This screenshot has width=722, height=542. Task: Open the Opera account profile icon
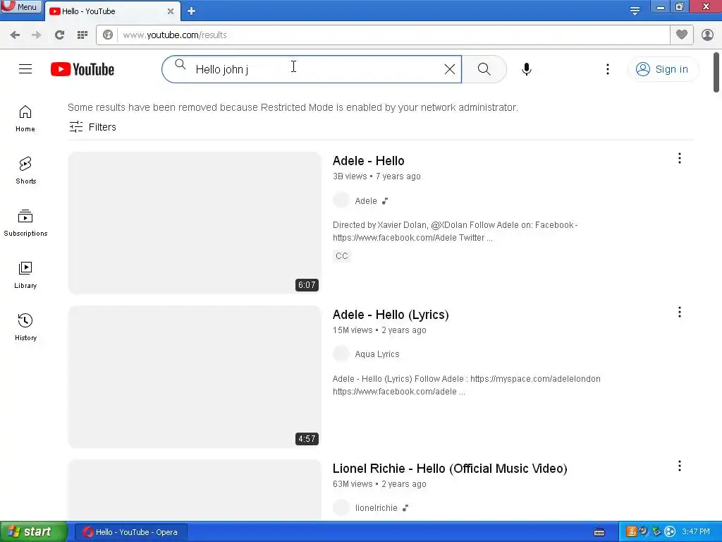pos(707,35)
